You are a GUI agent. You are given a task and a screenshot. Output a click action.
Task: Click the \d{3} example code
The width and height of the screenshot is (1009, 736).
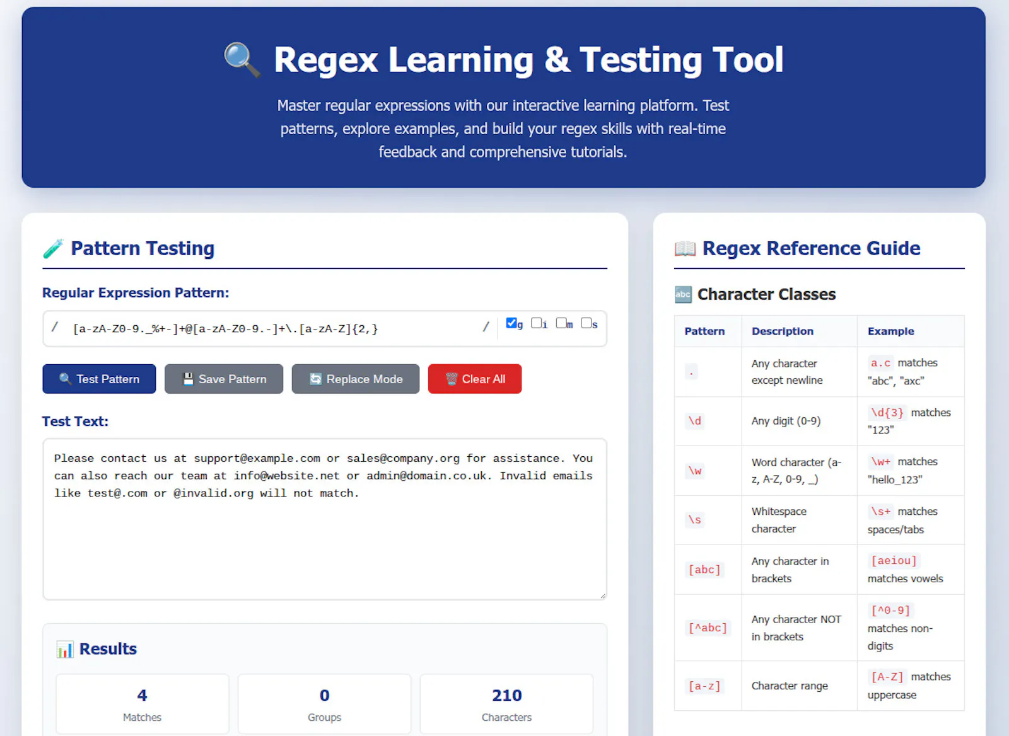click(887, 413)
